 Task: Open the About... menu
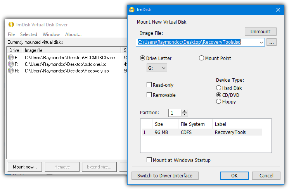tap(73, 34)
